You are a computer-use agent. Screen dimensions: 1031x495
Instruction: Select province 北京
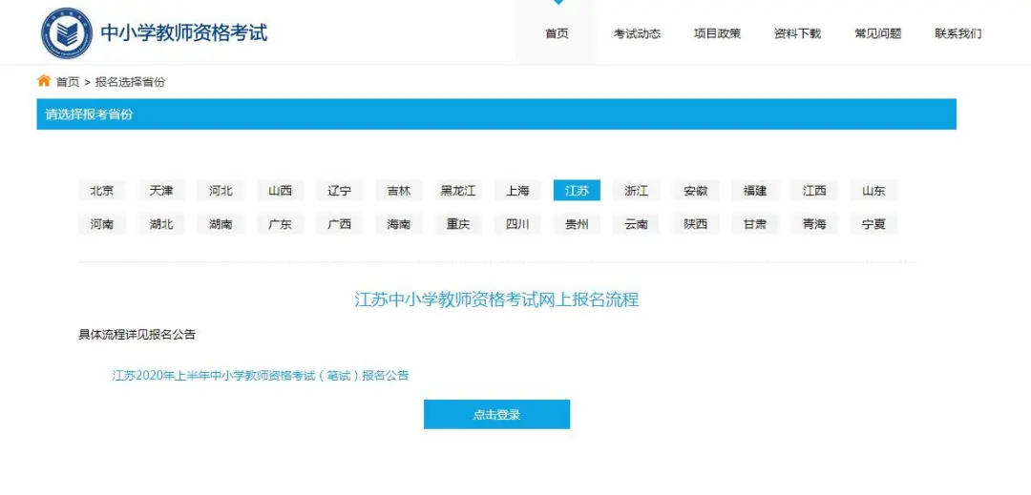point(102,191)
